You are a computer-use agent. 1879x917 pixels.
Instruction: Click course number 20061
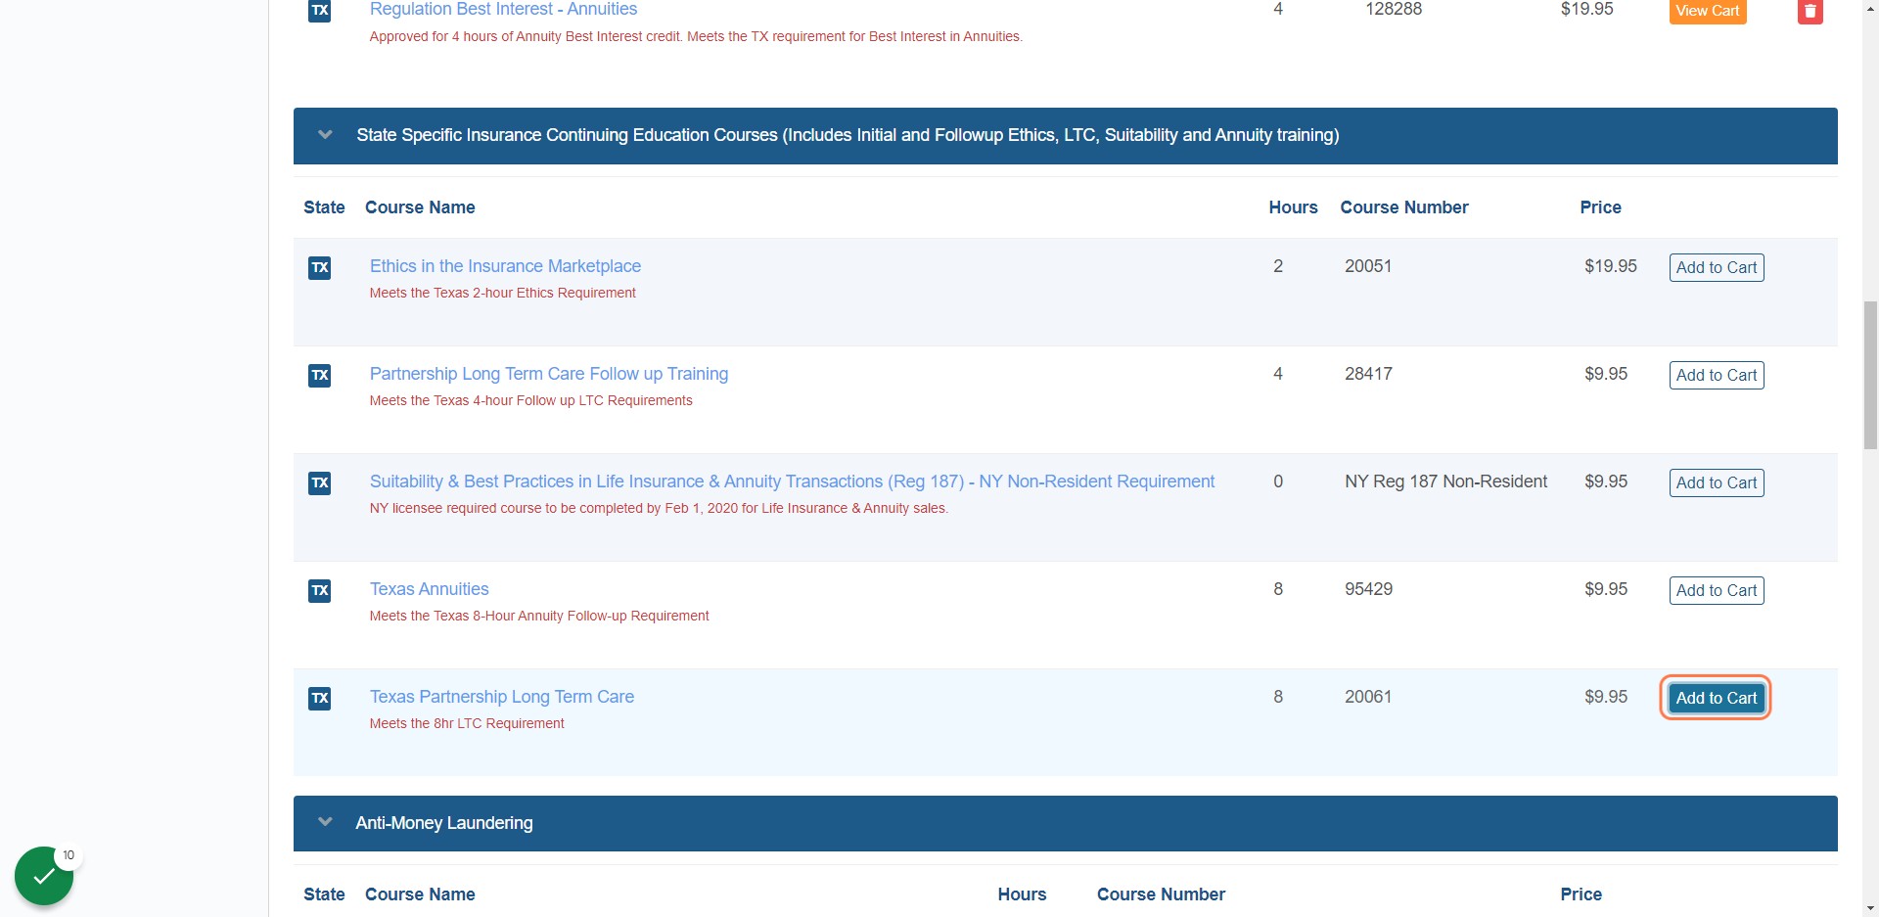(x=1368, y=697)
